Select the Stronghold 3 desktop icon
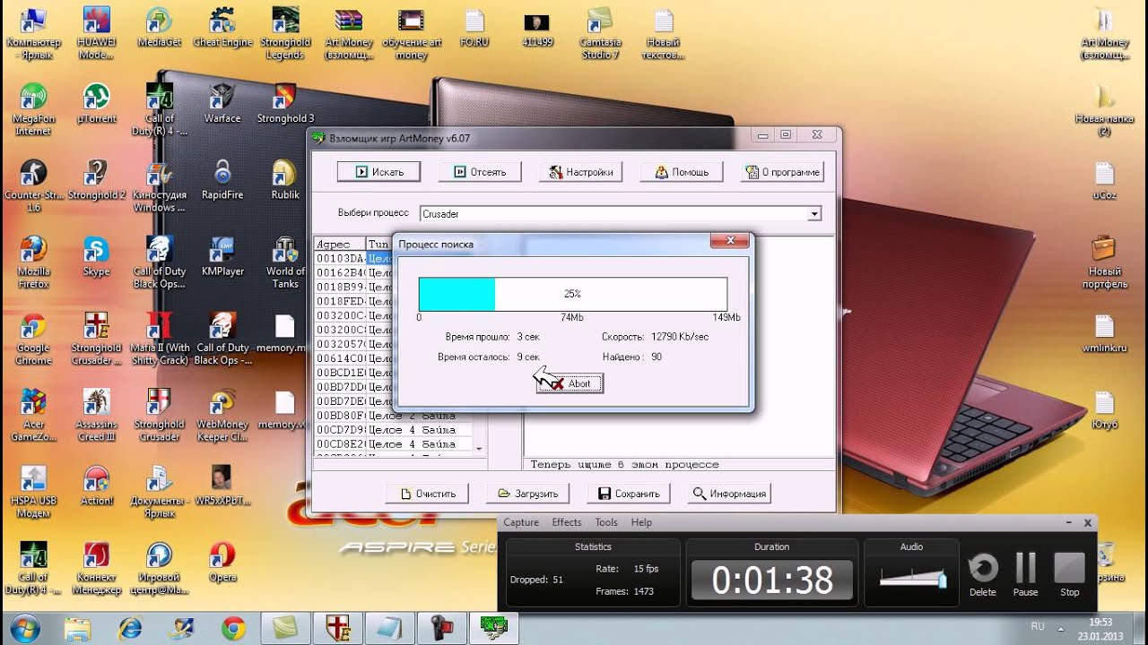Image resolution: width=1148 pixels, height=645 pixels. (285, 104)
